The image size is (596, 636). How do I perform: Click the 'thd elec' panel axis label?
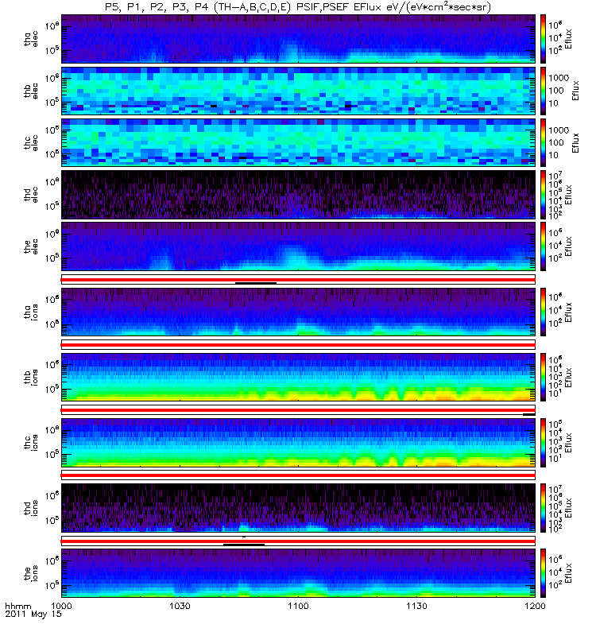(x=31, y=195)
